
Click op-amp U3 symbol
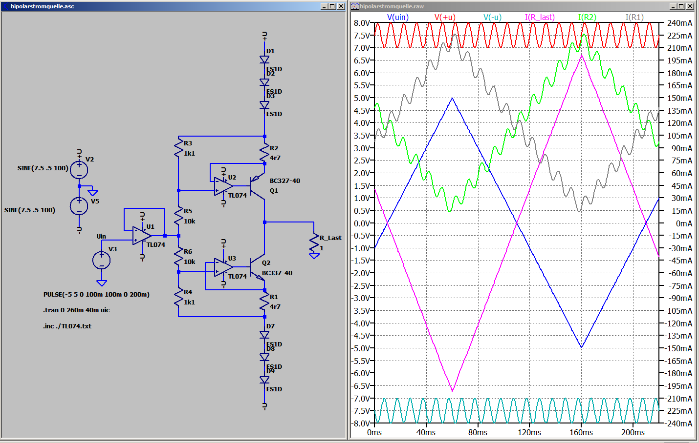point(223,267)
